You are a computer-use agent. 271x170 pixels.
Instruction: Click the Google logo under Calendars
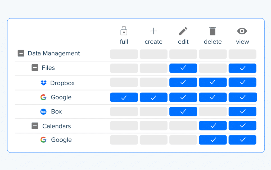(x=43, y=140)
